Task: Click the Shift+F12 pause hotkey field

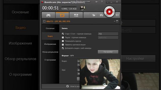Action: point(108,37)
